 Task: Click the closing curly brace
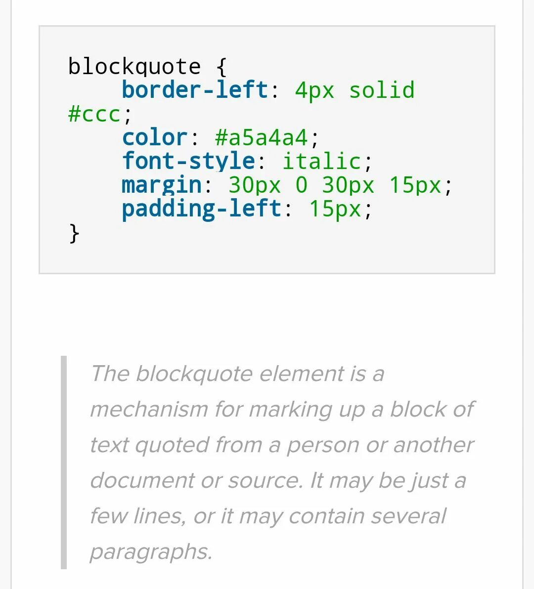[x=74, y=233]
